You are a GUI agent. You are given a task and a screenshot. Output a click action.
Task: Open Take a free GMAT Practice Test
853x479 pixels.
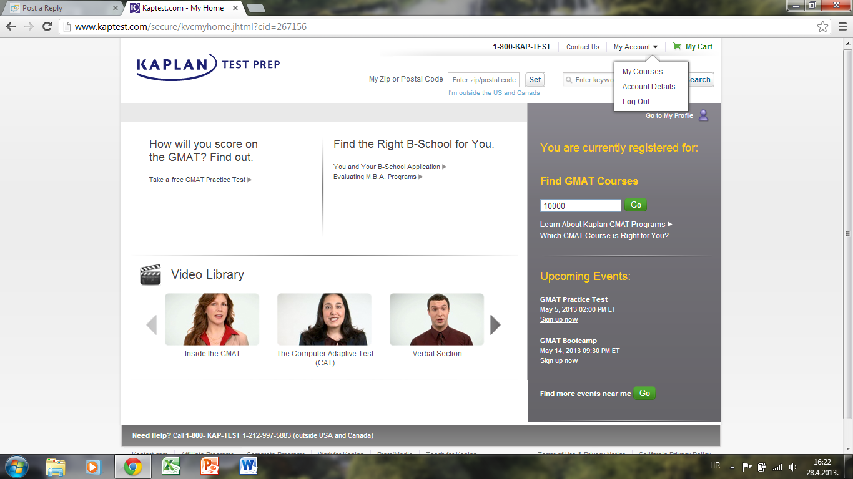click(200, 180)
